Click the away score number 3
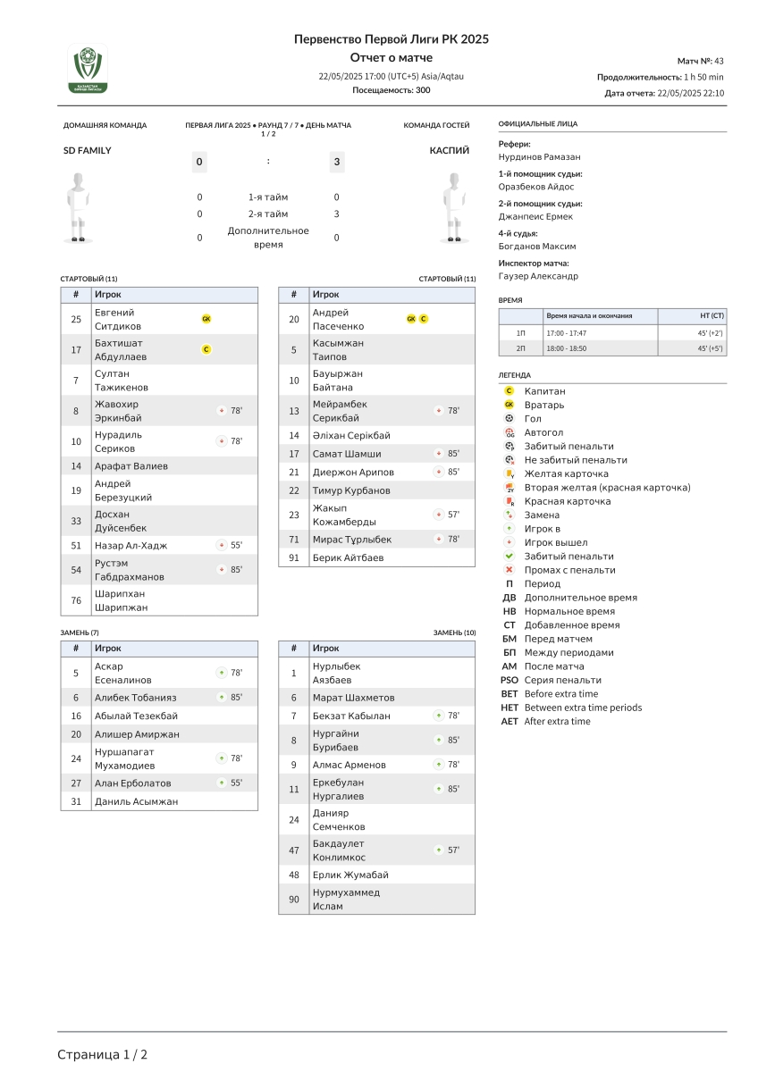The image size is (758, 1072). [337, 162]
